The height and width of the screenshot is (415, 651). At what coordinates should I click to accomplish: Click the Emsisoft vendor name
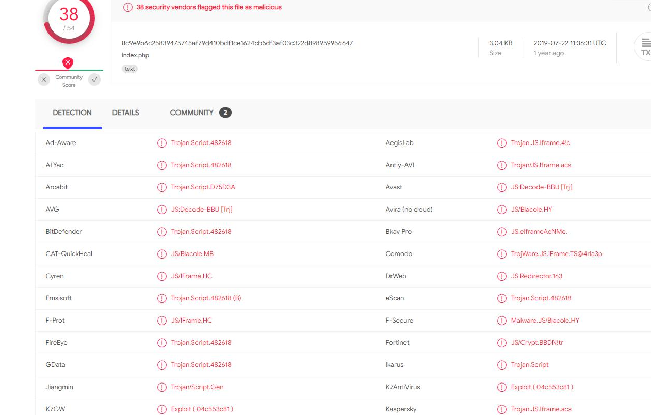coord(59,298)
